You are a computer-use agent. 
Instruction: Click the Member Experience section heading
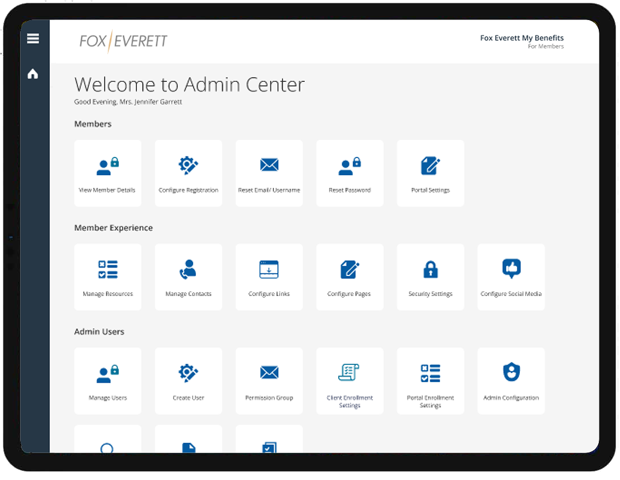[x=113, y=228]
